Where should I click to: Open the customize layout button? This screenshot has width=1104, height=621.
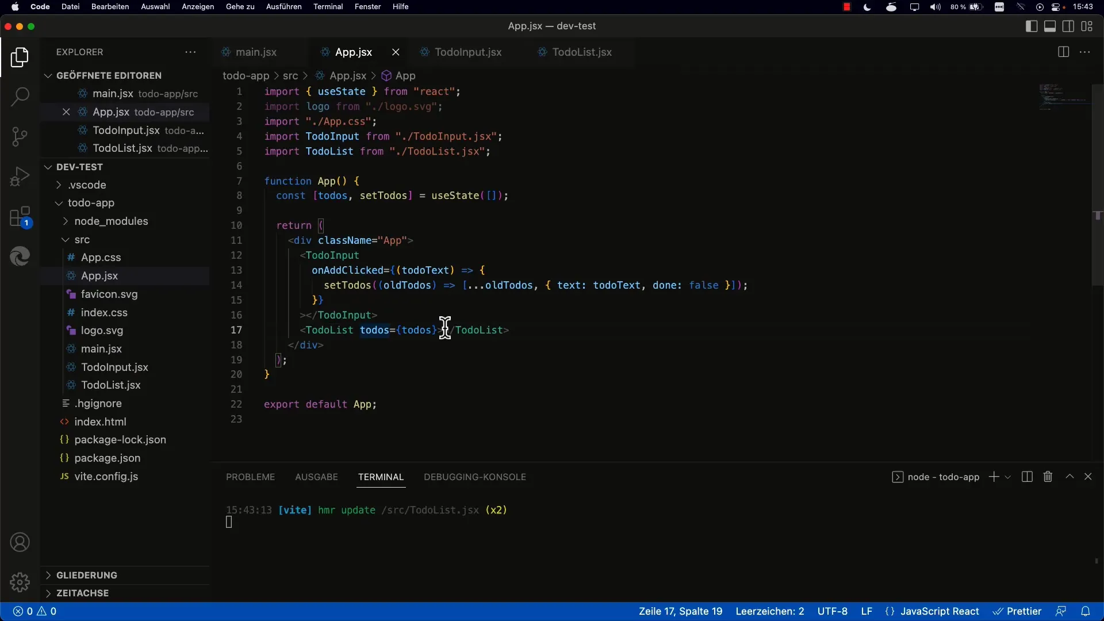(1087, 26)
